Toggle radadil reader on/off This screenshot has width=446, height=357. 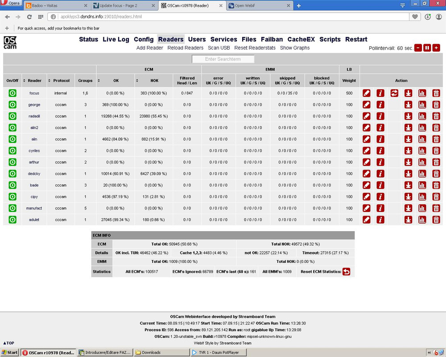coord(12,116)
